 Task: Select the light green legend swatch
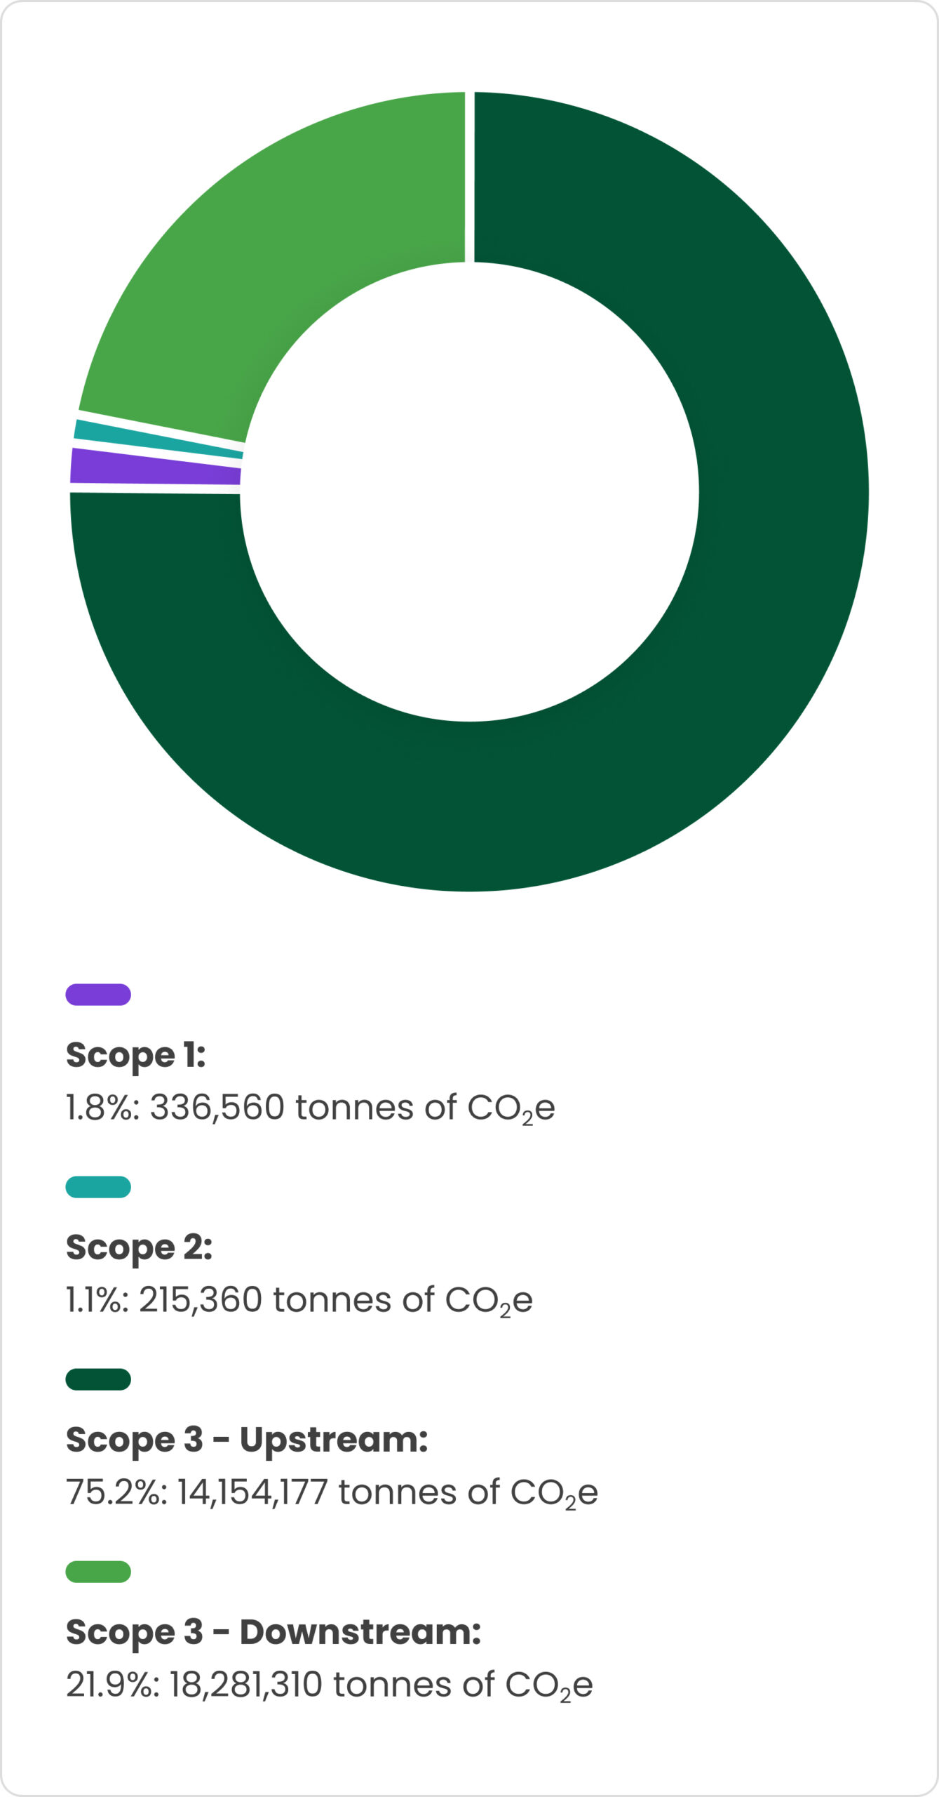98,1572
